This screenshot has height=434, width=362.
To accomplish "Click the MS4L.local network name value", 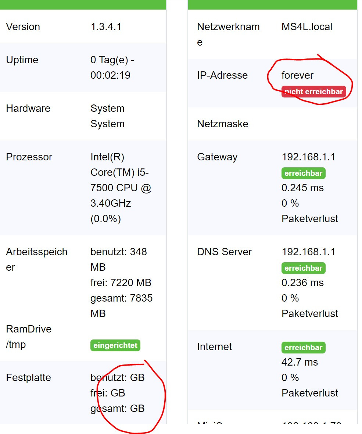I will (x=307, y=27).
